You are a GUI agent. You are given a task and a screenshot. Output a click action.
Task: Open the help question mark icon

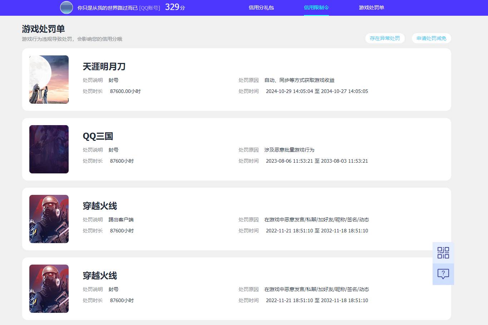(x=443, y=274)
